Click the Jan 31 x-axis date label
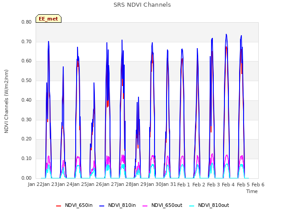The image size is (285, 214). click(x=169, y=185)
